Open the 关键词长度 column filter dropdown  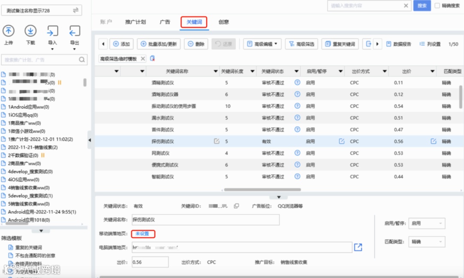[253, 71]
